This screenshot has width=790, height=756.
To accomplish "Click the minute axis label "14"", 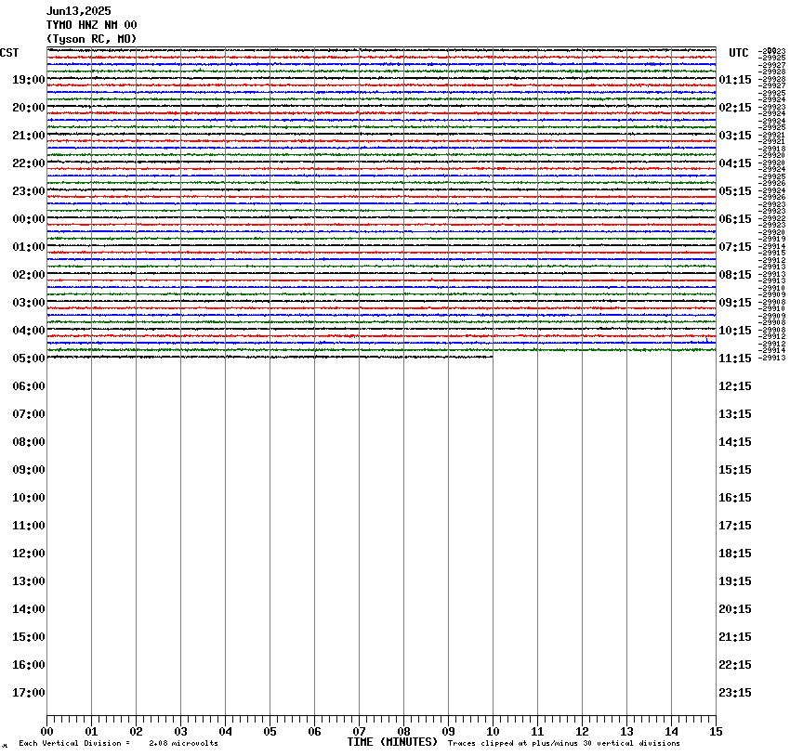I will pos(671,731).
